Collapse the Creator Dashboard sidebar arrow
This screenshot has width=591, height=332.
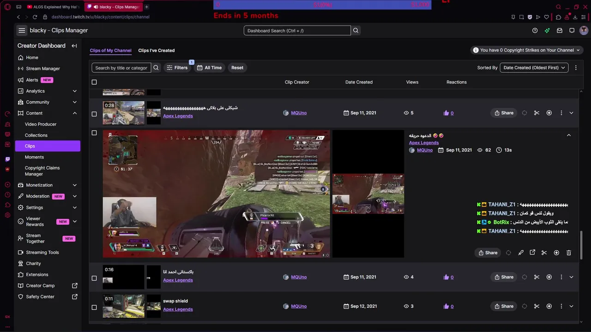click(74, 46)
